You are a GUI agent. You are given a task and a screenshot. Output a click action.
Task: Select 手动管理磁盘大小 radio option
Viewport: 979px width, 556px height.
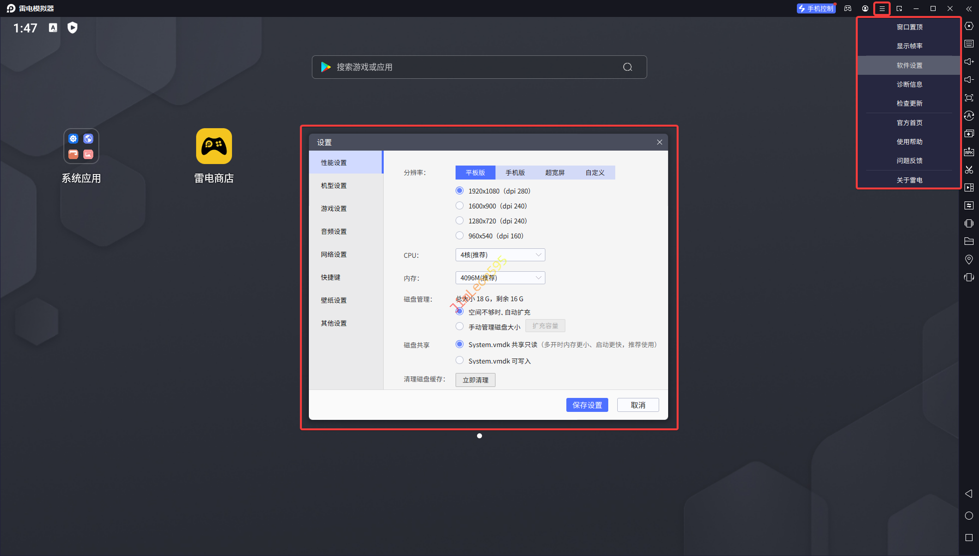point(460,327)
